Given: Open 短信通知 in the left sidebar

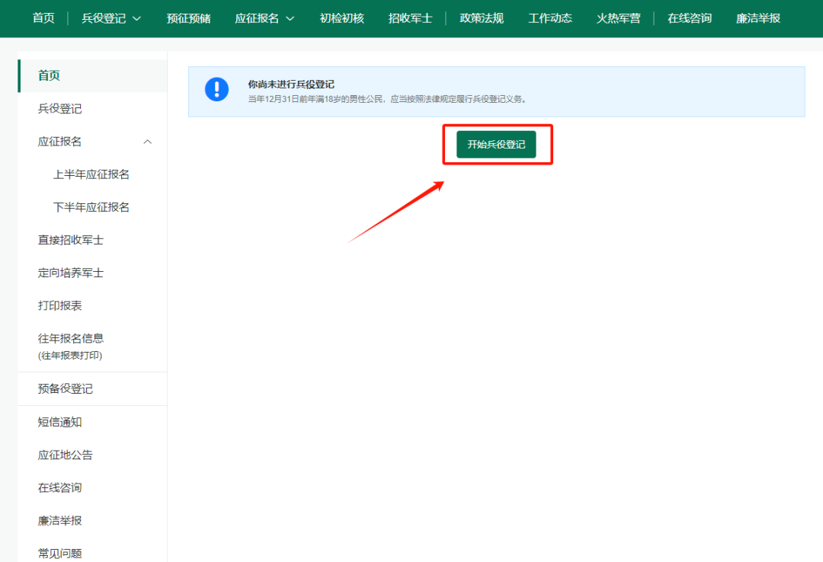Looking at the screenshot, I should (60, 422).
